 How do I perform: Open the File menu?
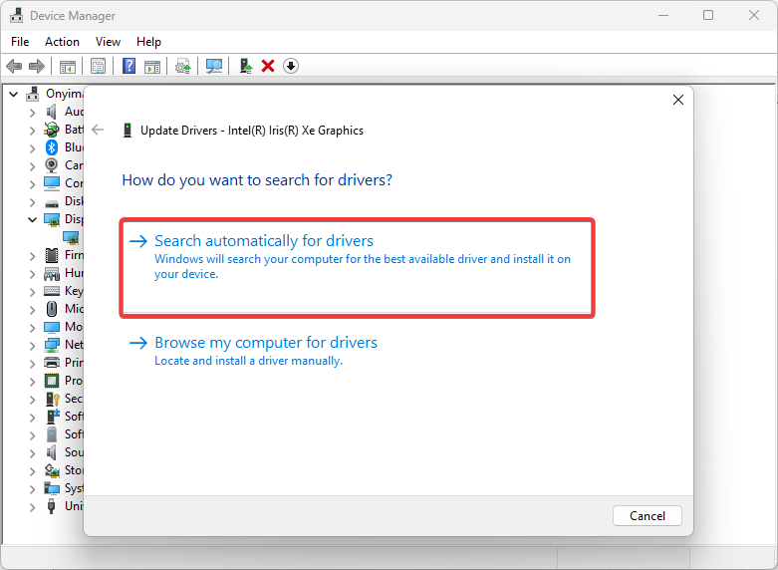point(20,42)
